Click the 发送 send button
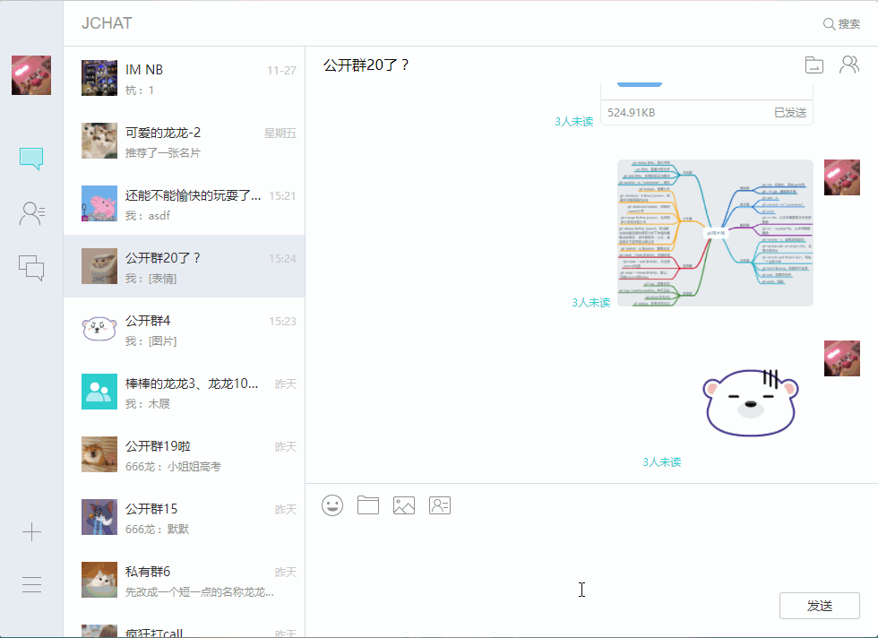This screenshot has height=638, width=878. point(819,606)
